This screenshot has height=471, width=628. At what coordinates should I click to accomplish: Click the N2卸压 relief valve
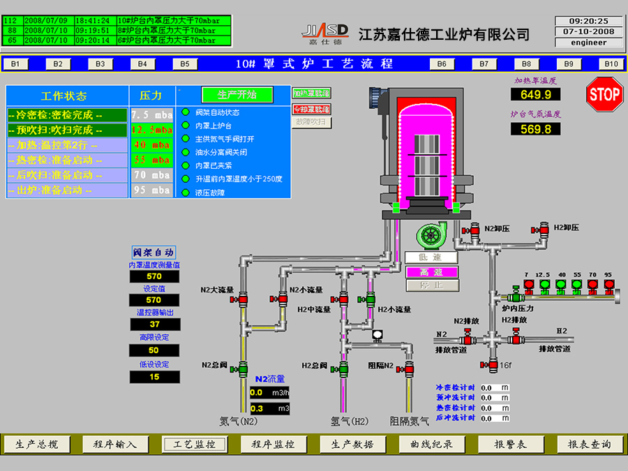(x=474, y=229)
